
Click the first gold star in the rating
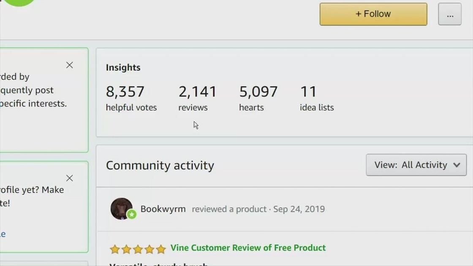click(115, 249)
